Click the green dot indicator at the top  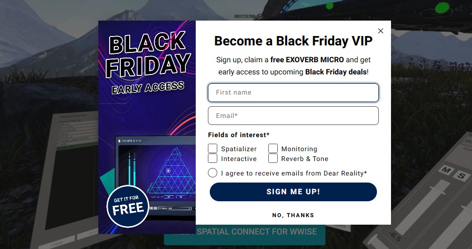[442, 8]
